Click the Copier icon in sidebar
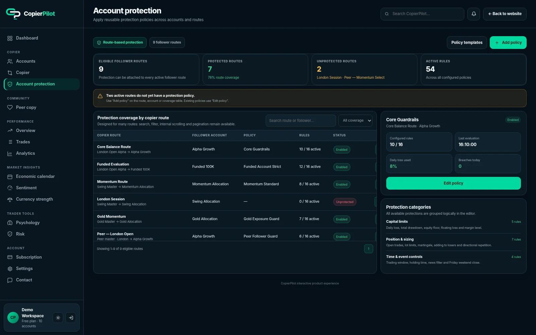 click(10, 73)
